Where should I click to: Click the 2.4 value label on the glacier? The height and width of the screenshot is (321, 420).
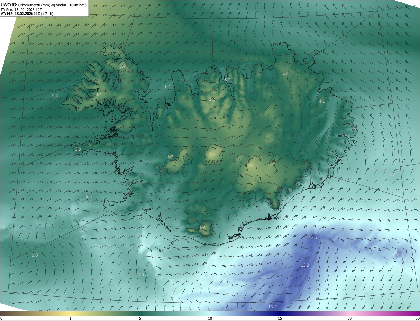(250, 166)
